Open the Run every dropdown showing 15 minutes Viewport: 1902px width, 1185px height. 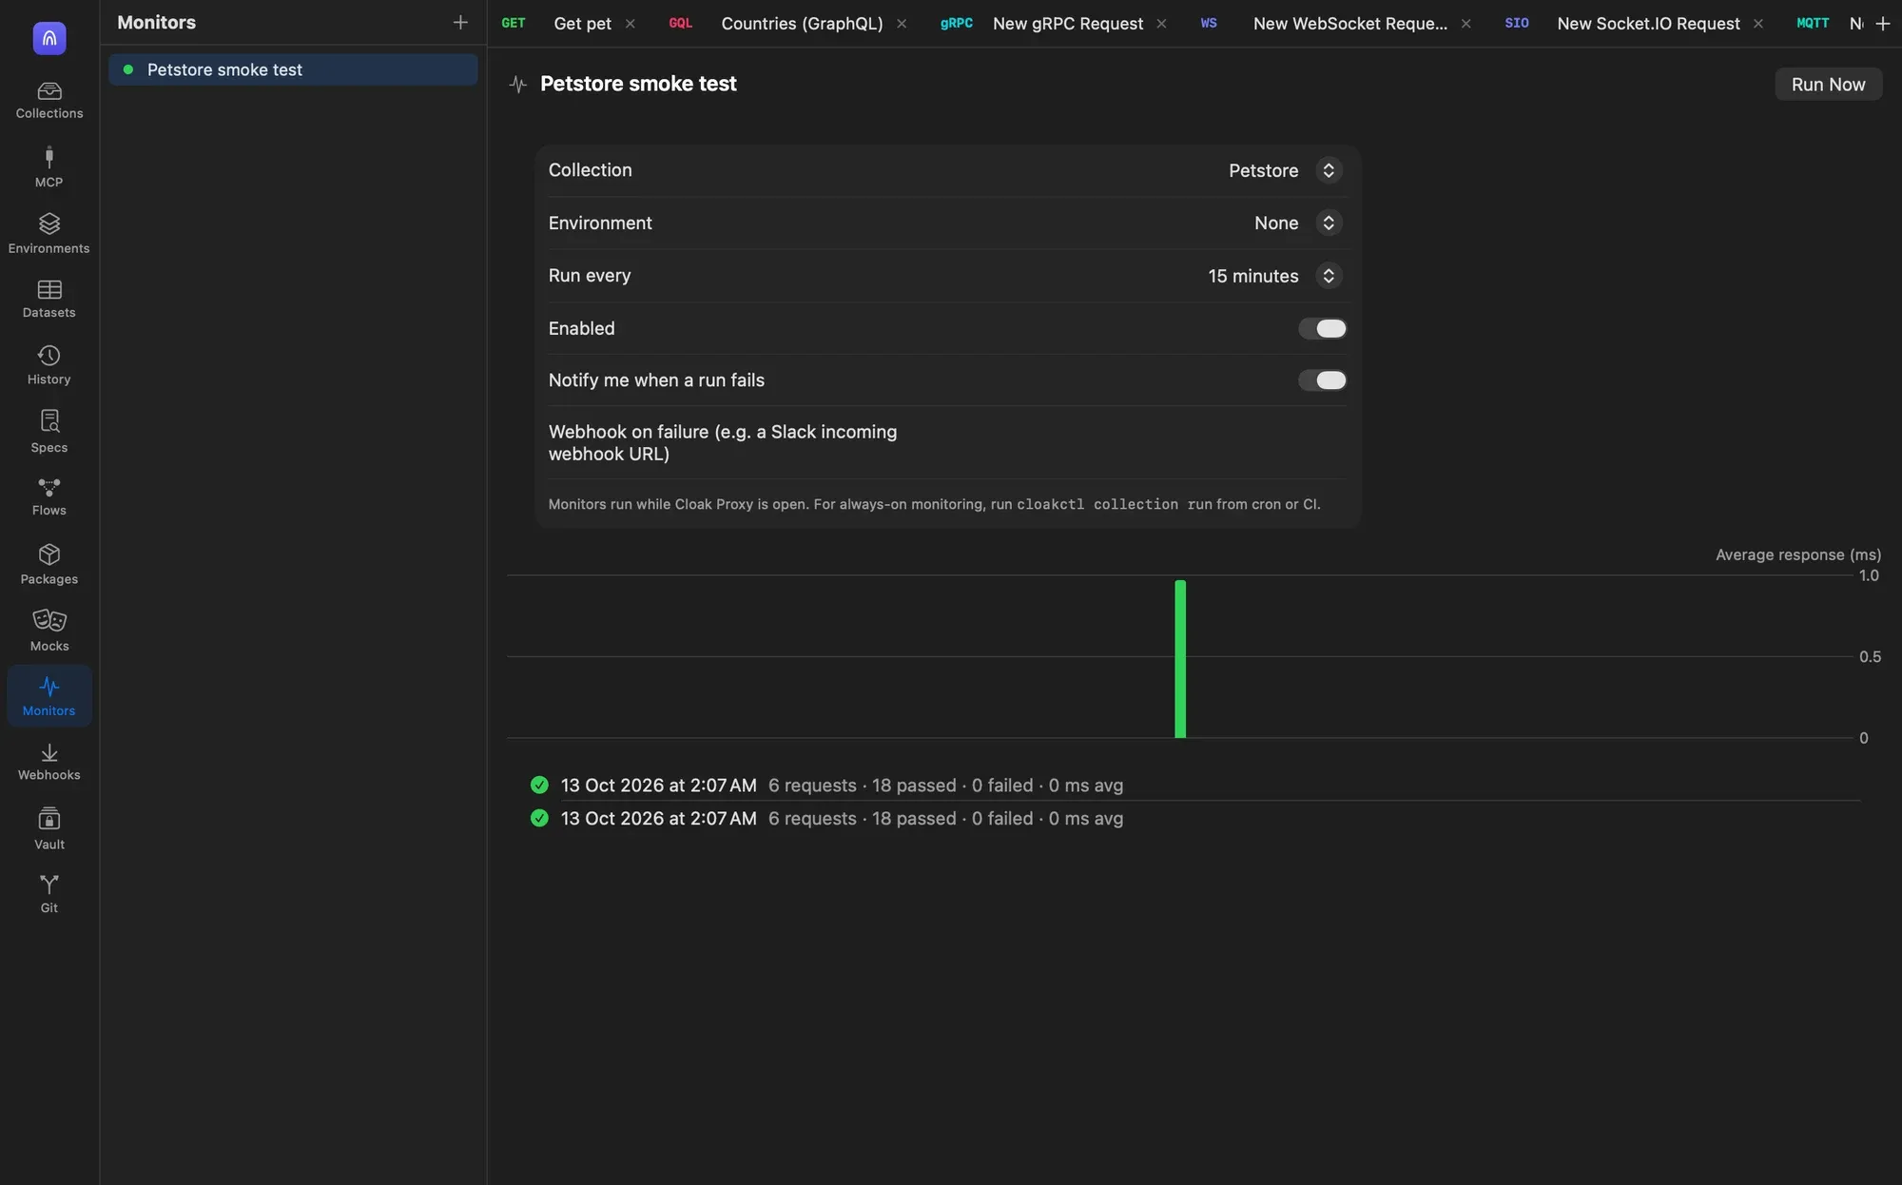1274,276
